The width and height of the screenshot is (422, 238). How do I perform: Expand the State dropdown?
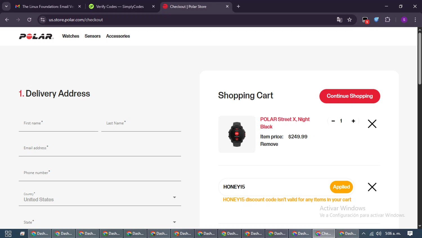pos(100,222)
